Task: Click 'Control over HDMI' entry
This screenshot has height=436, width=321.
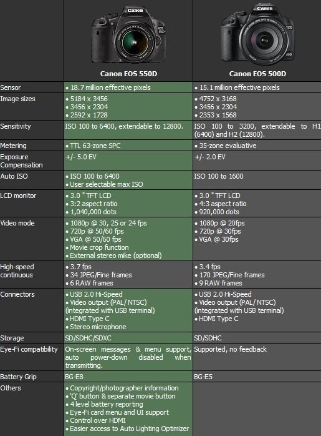Action: point(98,420)
